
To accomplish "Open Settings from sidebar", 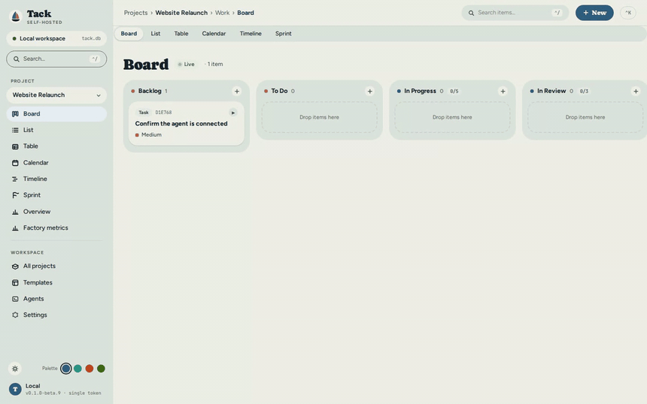I will 56,315.
